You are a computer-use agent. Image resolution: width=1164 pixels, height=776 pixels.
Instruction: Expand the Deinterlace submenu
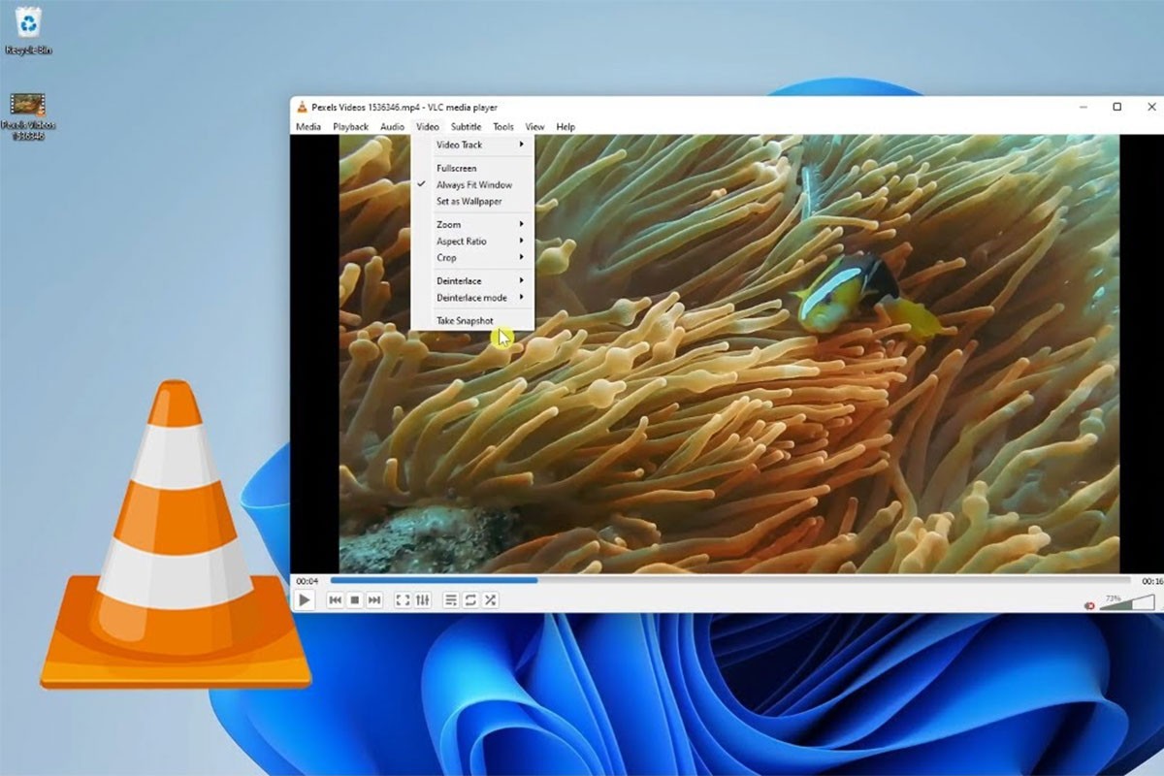[472, 280]
